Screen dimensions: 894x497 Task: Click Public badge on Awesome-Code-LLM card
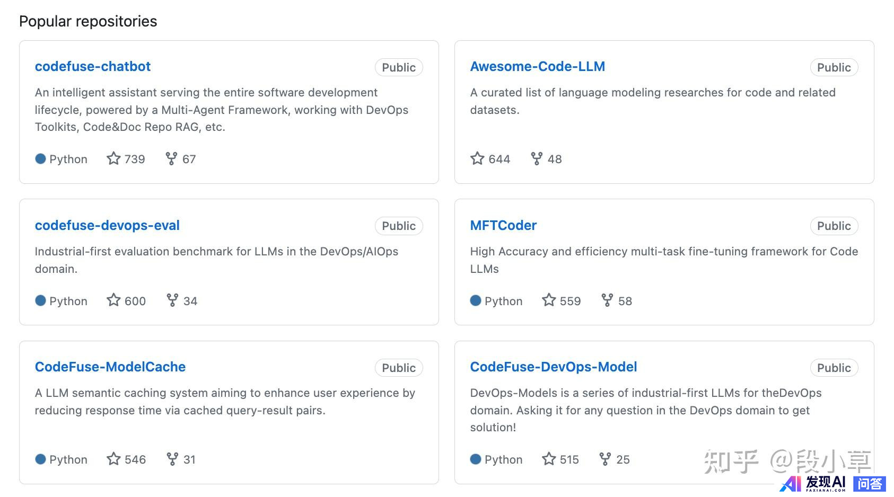pos(834,68)
